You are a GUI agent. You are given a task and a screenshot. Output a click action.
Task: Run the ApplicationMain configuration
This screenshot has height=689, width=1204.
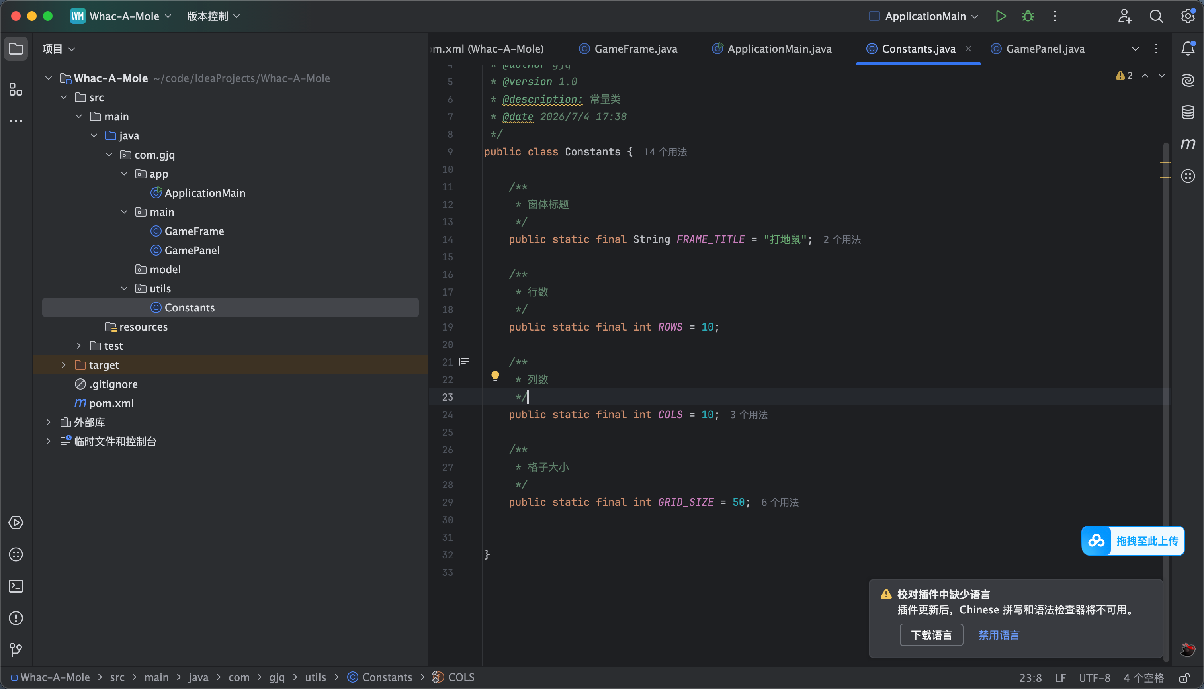[x=1001, y=16]
